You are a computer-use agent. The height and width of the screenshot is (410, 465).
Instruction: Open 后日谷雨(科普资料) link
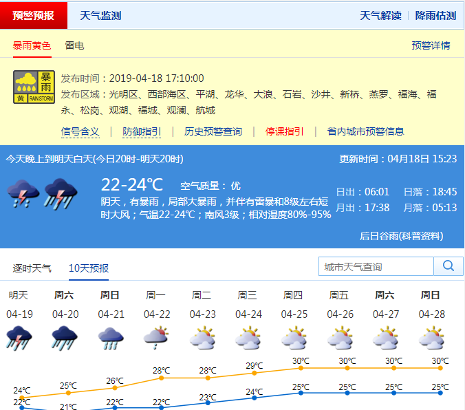(x=401, y=236)
